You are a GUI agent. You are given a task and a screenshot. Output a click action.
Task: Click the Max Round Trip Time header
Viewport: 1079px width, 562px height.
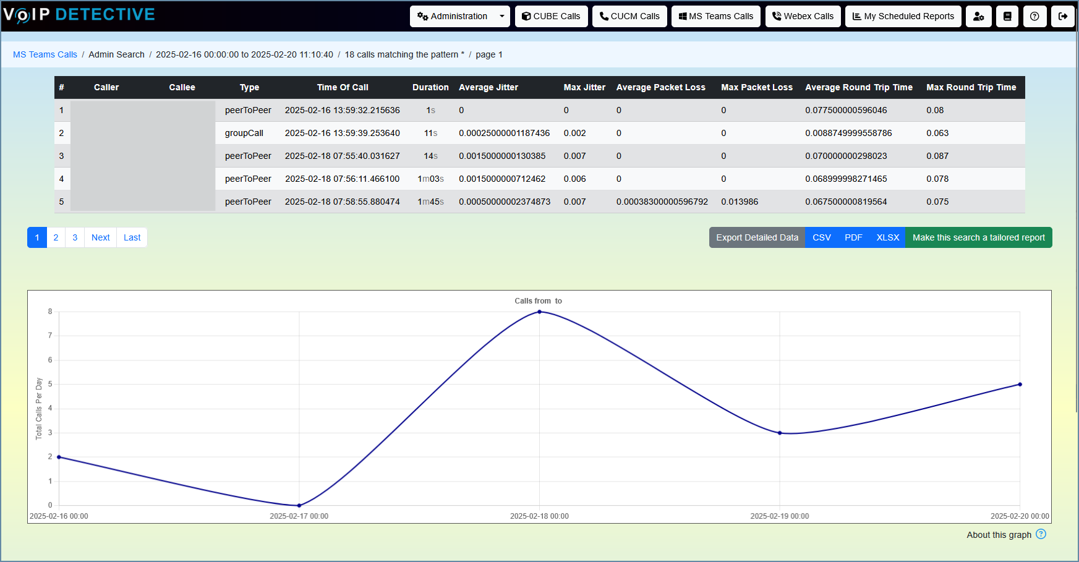tap(971, 87)
